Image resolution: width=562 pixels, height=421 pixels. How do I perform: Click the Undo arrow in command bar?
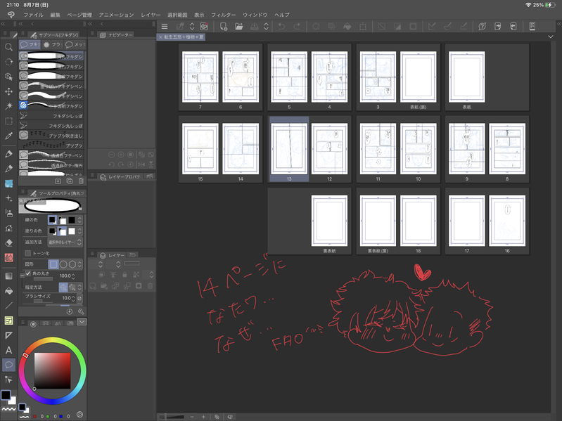point(282,27)
